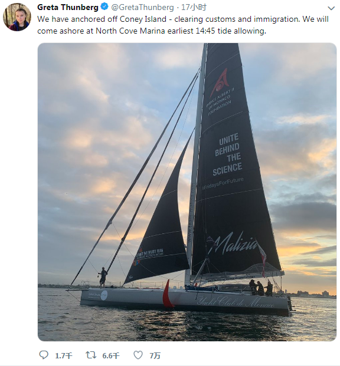The image size is (340, 366).
Task: Open the sailboat photo attachment
Action: pos(187,192)
